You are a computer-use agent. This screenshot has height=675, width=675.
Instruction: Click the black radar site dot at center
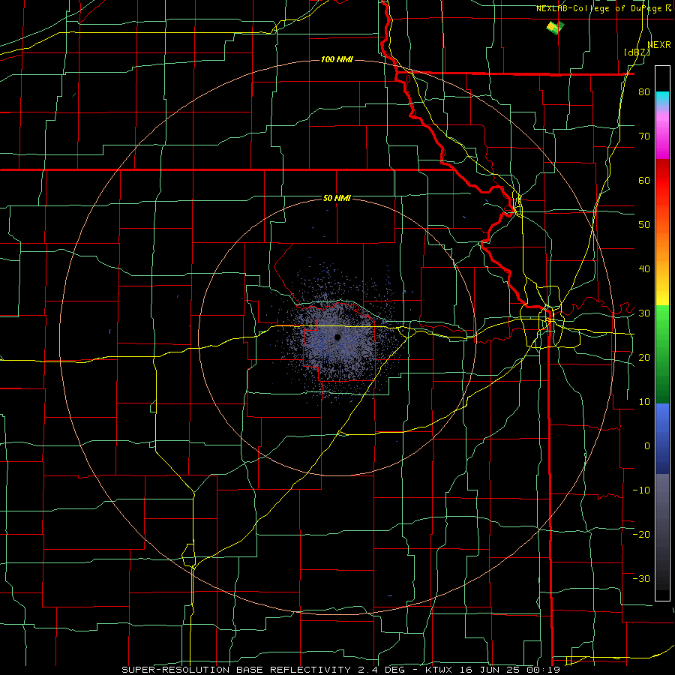(x=337, y=337)
